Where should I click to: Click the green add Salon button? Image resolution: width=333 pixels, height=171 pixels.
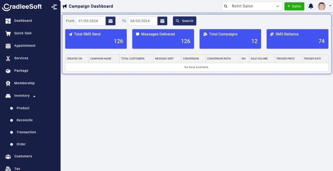pyautogui.click(x=294, y=6)
